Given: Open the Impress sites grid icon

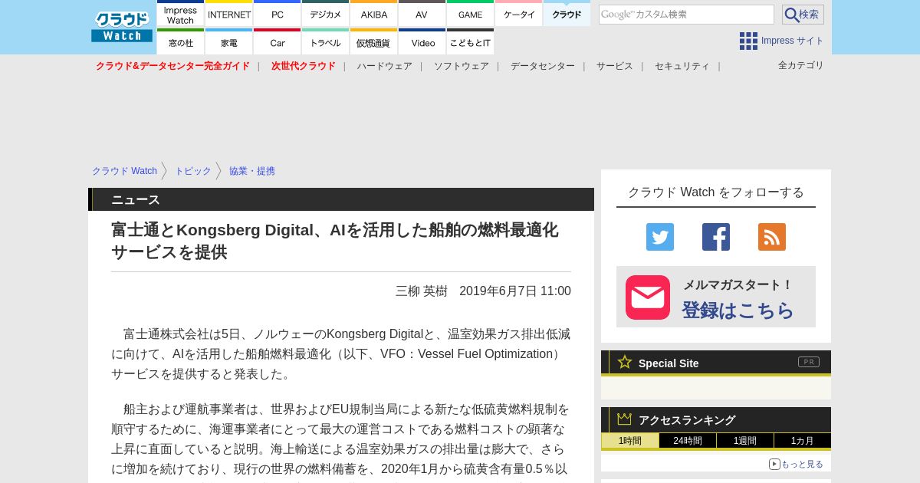Looking at the screenshot, I should coord(748,41).
